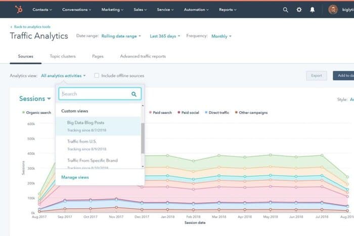Image resolution: width=354 pixels, height=236 pixels.
Task: Open the Contacts menu
Action: [42, 10]
